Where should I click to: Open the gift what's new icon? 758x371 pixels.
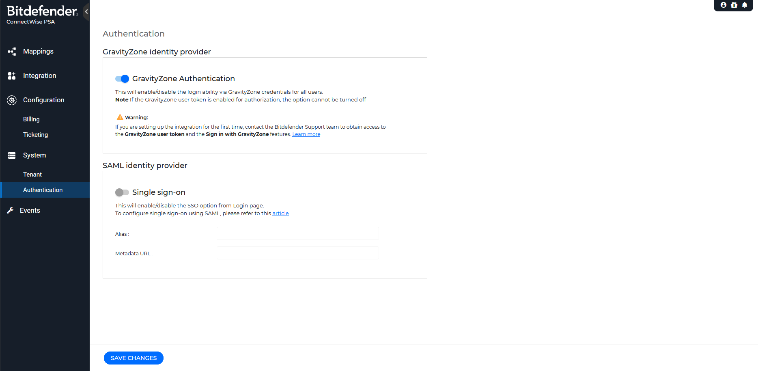tap(734, 5)
